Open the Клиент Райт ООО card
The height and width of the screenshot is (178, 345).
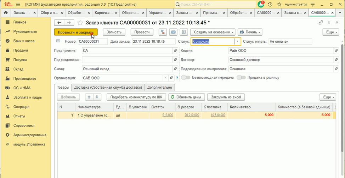click(336, 51)
